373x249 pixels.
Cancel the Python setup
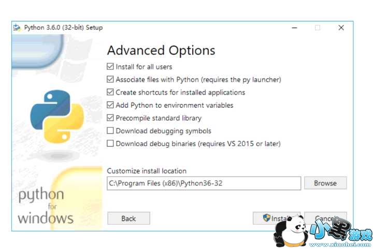click(325, 218)
